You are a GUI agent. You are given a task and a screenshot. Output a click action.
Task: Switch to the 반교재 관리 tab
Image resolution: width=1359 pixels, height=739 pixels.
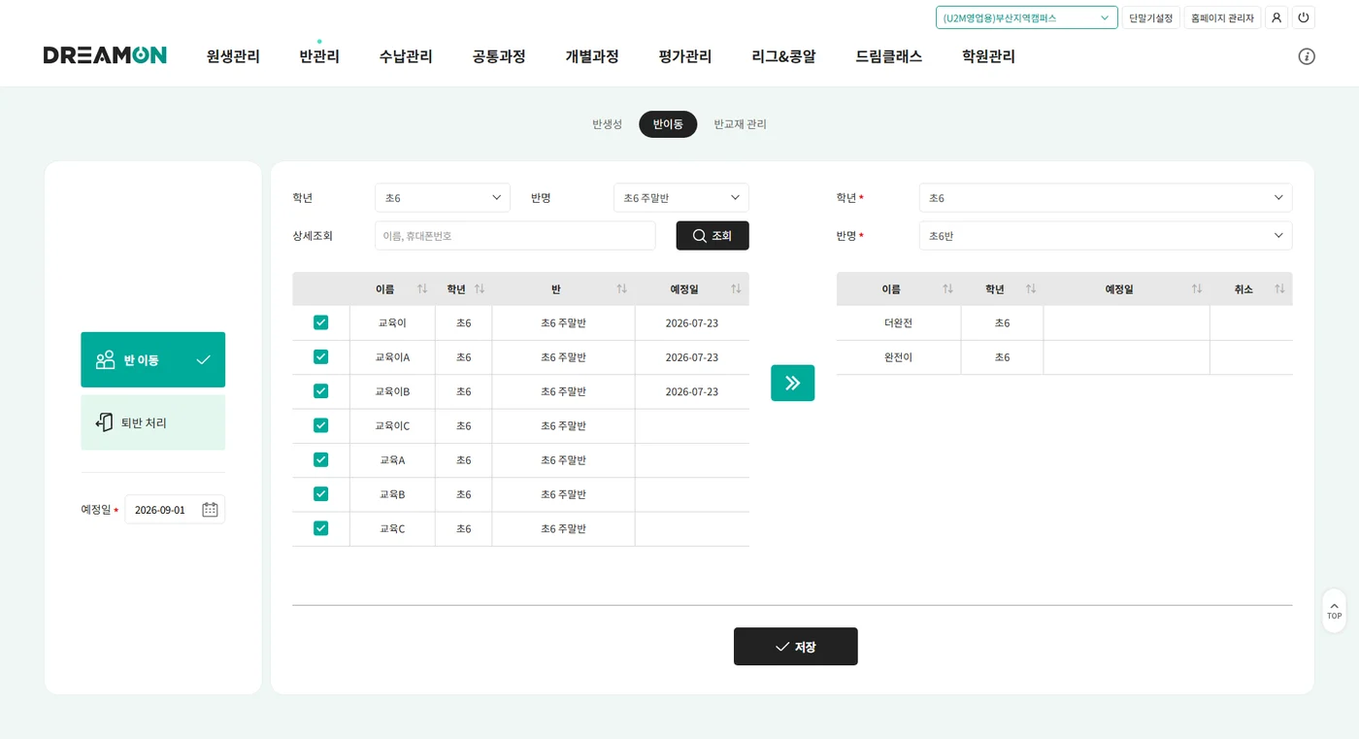pyautogui.click(x=740, y=124)
